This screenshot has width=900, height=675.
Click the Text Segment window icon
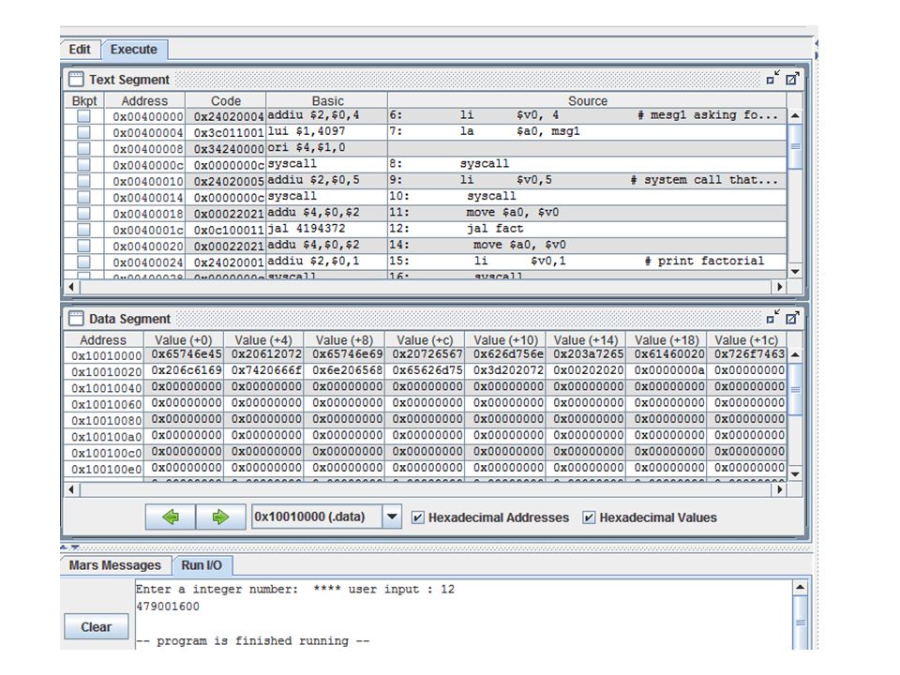(76, 79)
